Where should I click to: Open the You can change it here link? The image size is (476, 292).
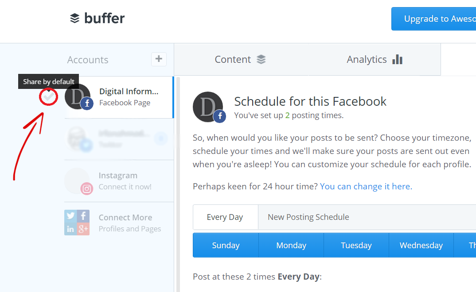pyautogui.click(x=366, y=186)
